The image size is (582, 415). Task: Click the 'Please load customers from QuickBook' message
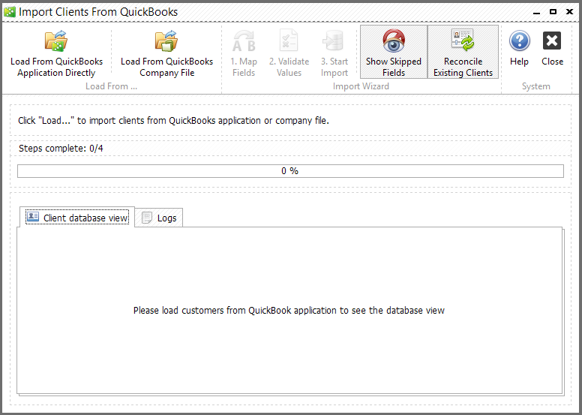coord(289,310)
